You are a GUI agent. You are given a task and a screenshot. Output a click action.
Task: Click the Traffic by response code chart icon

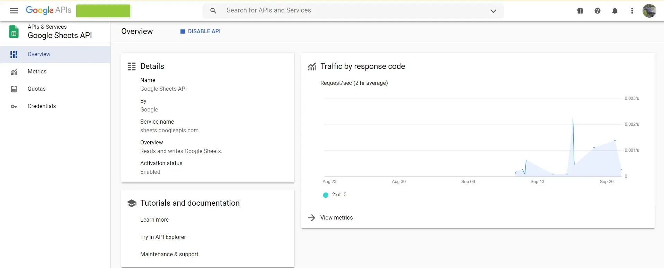coord(312,66)
